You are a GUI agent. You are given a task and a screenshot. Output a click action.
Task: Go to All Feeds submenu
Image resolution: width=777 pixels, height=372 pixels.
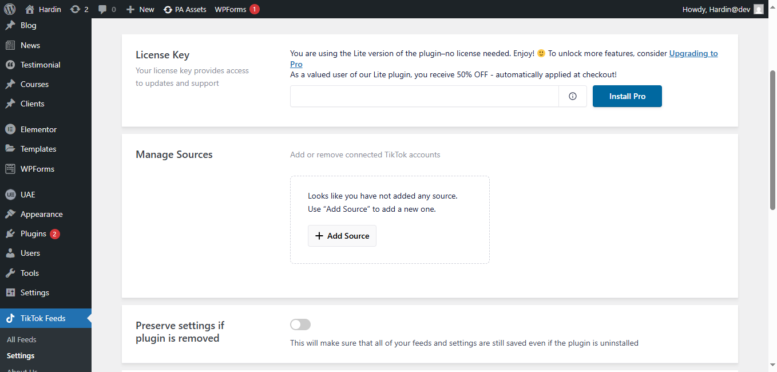(x=22, y=339)
